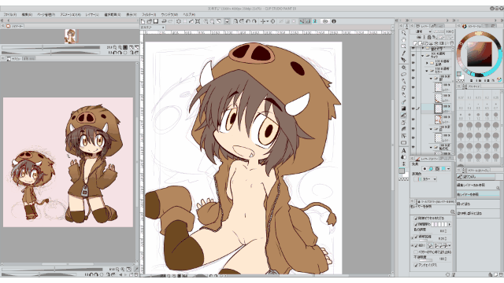The width and height of the screenshot is (504, 283).
Task: Toggle the anti-aliasing checkbox at the Tool Property bottom
Action: pos(416,265)
